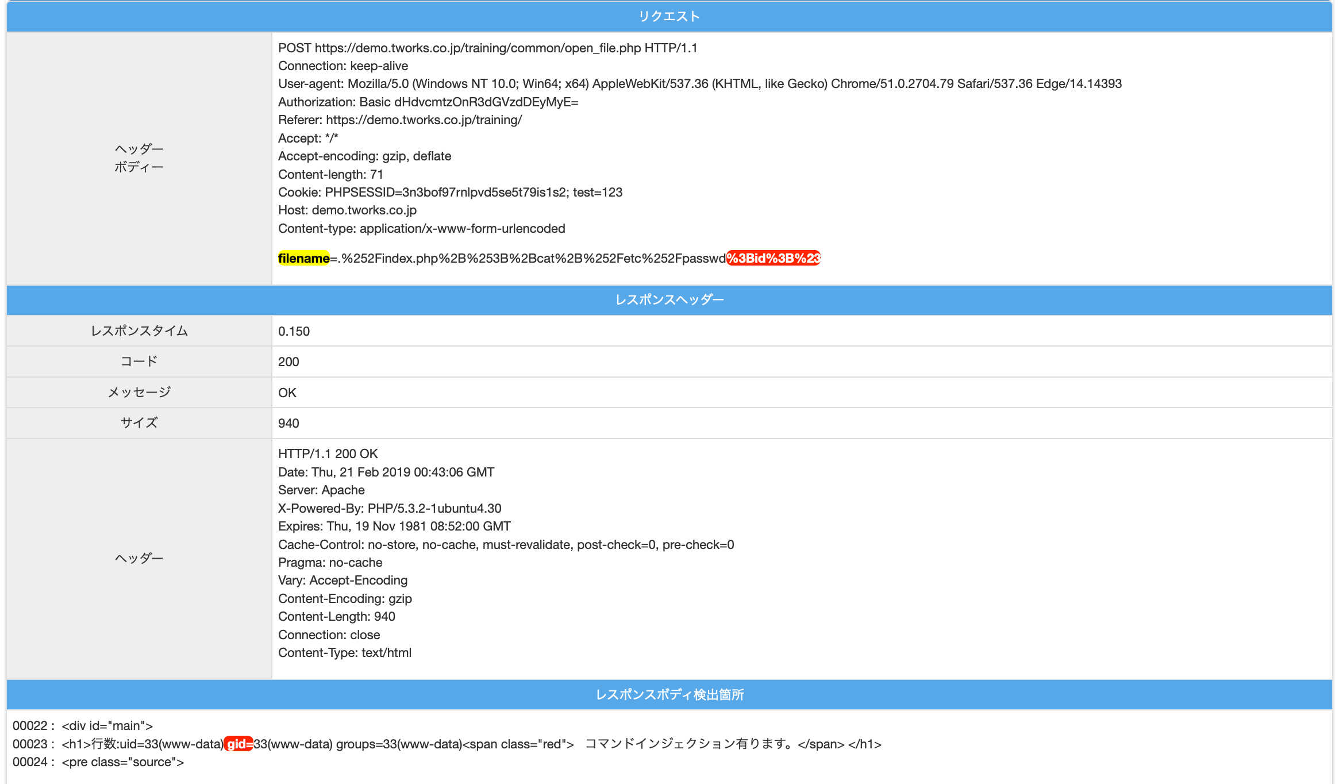Select the POST request line text

click(487, 48)
